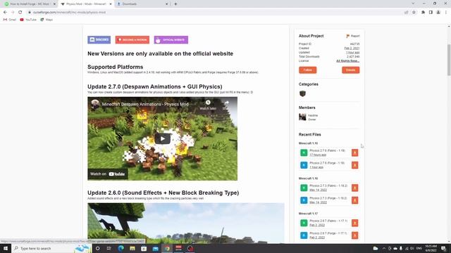Download Physics 2.7.3 Forge 1.18.2 file
Screen dimensions: 451x253
tap(354, 200)
